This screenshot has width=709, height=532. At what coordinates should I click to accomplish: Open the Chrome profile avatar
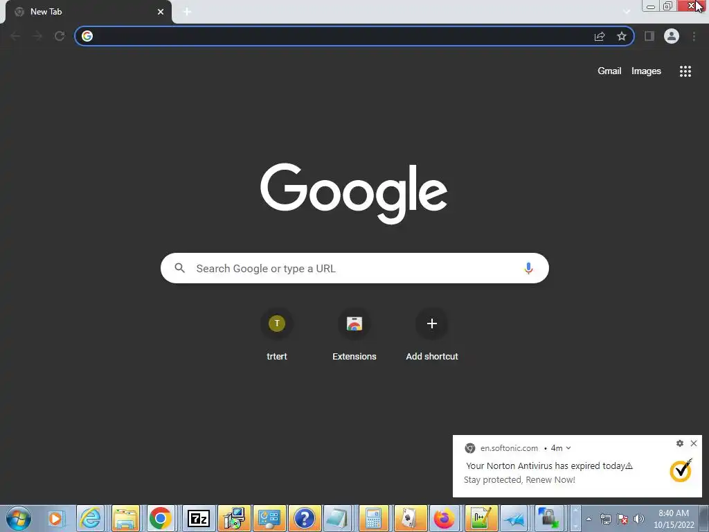coord(672,36)
